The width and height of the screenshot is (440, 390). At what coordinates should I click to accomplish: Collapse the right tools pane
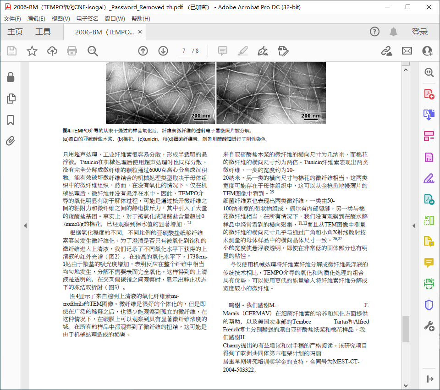click(430, 379)
